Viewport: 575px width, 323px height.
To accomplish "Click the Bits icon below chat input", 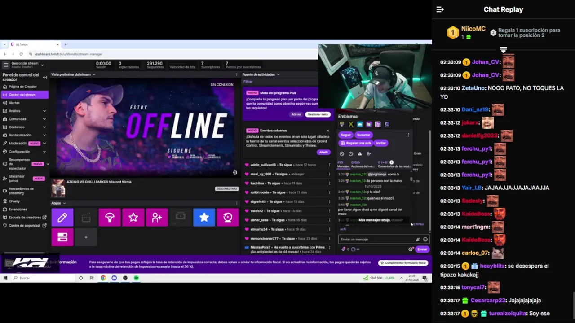I will [344, 249].
